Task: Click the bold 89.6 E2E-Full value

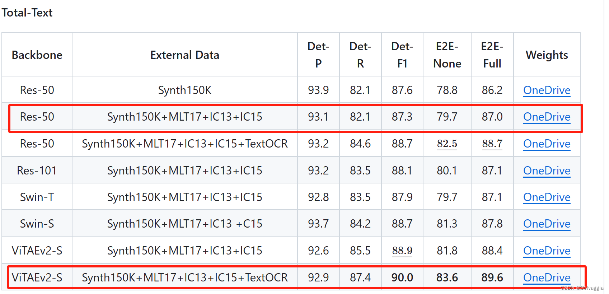Action: 492,277
